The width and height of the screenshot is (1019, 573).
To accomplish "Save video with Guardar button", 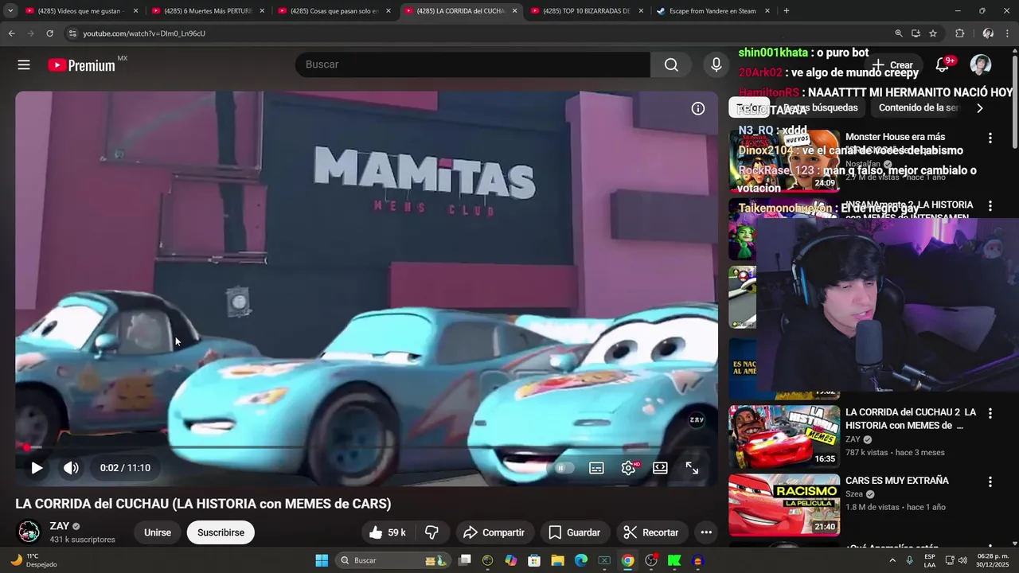I will point(574,532).
